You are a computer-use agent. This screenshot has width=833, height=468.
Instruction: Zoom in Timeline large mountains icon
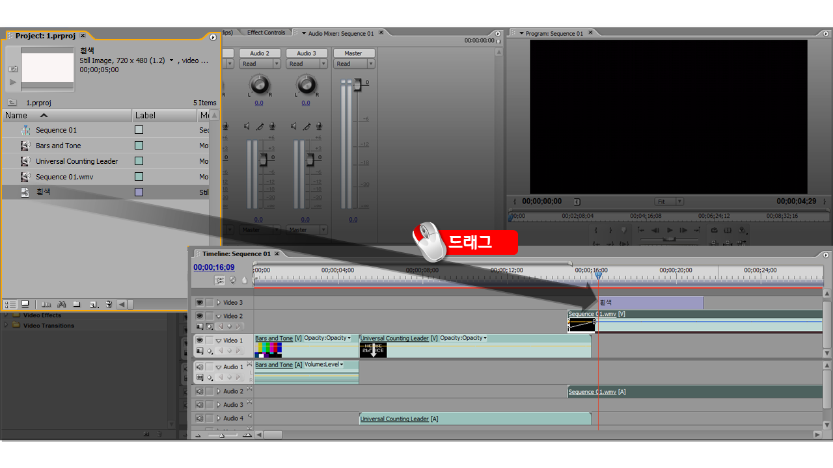(x=247, y=435)
